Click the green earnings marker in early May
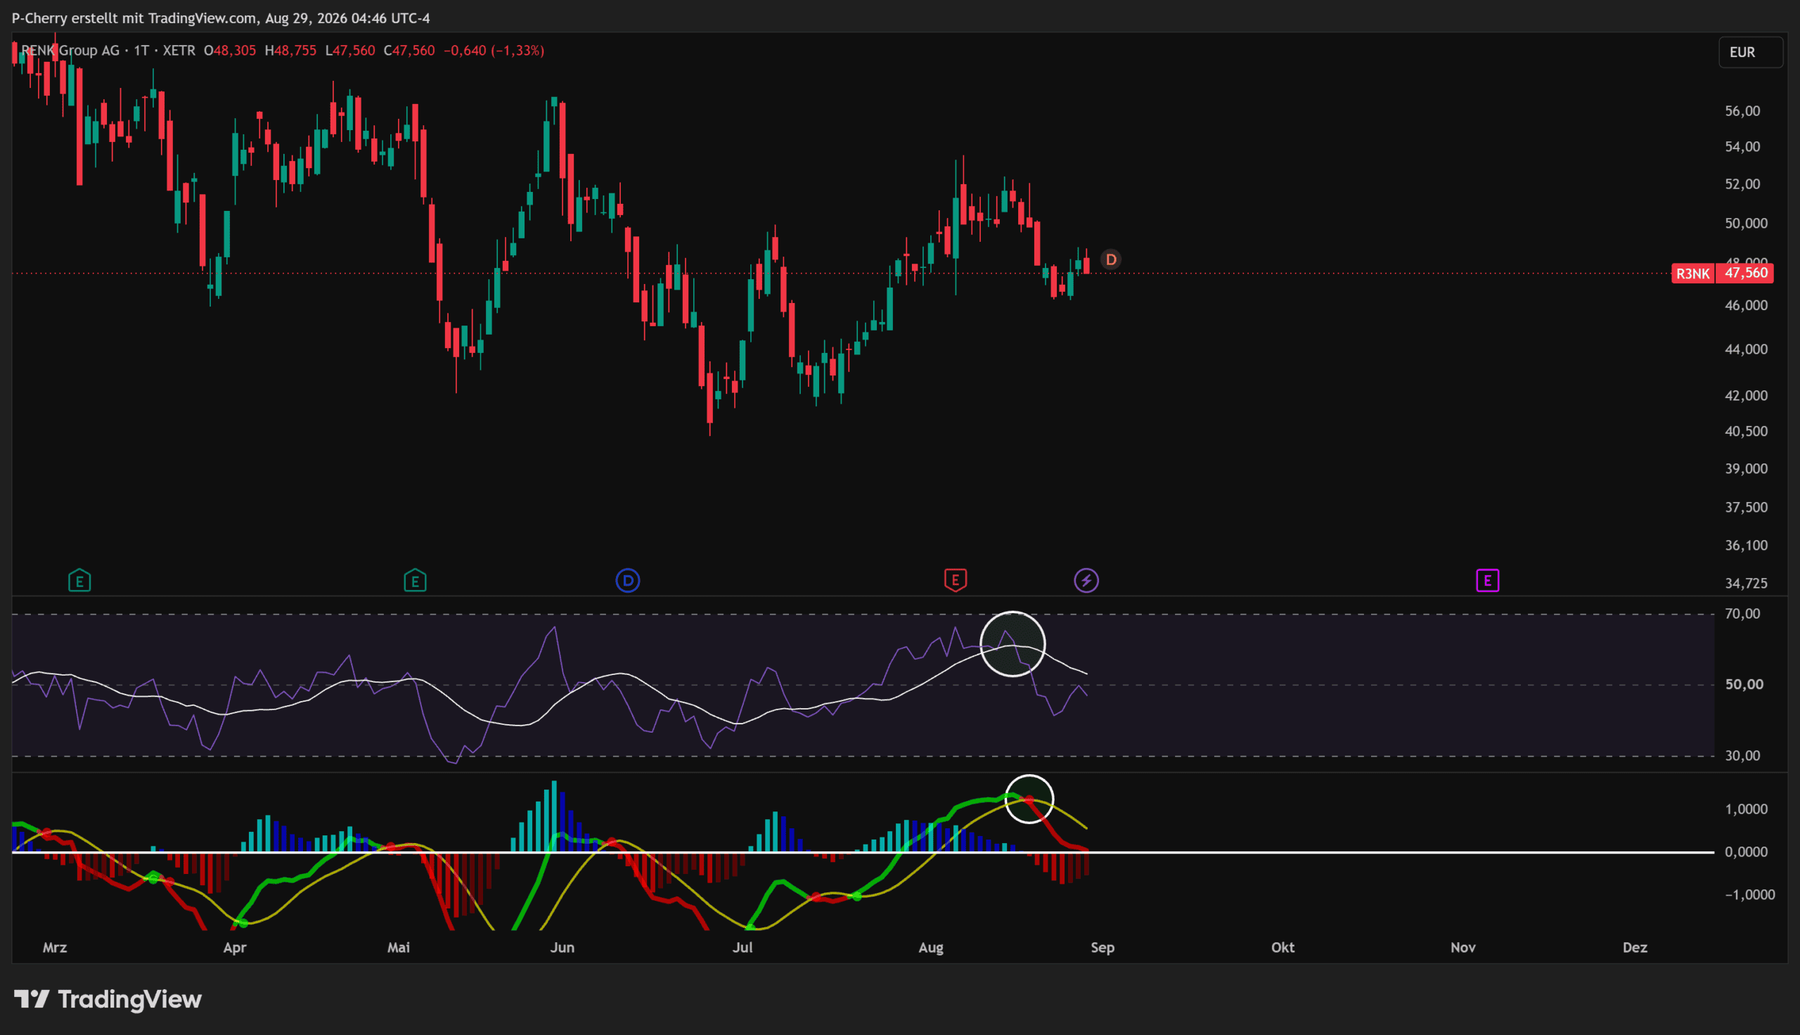The width and height of the screenshot is (1800, 1035). [415, 581]
